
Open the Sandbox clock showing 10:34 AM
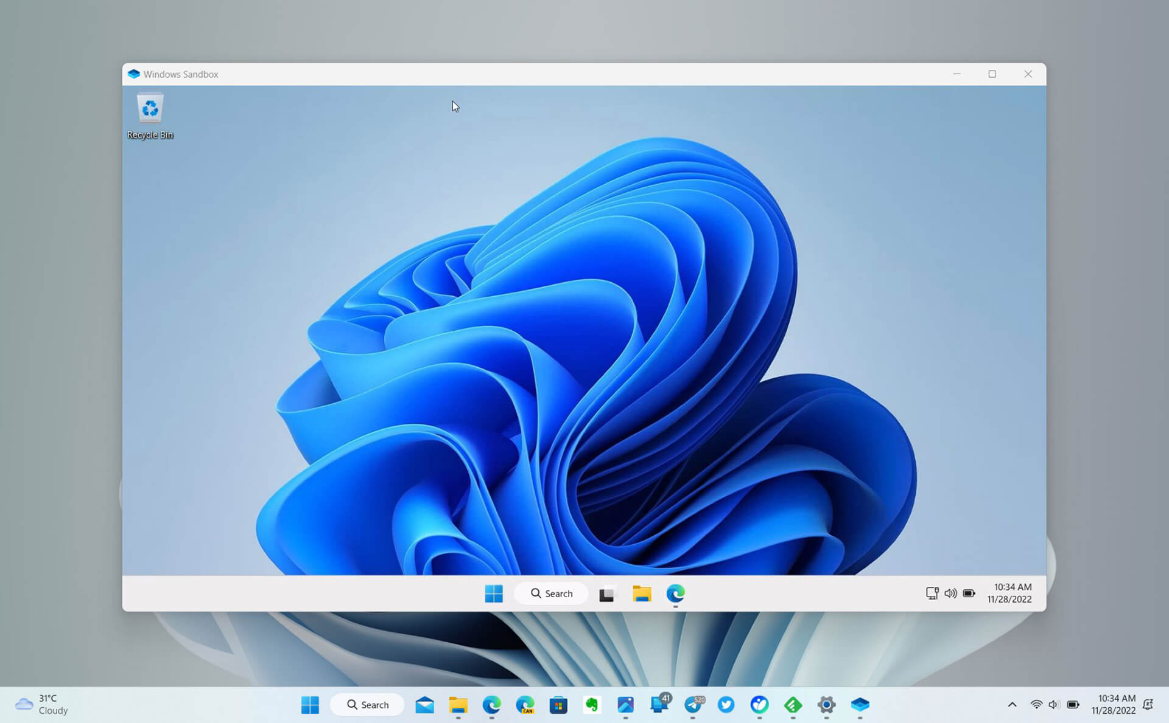click(x=1009, y=593)
